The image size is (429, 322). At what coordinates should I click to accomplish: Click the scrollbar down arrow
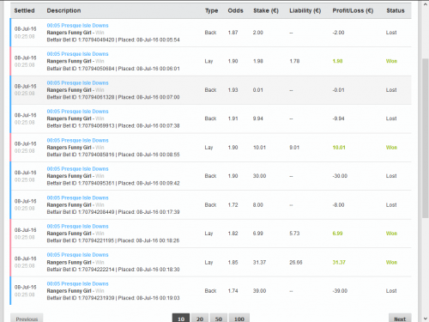coord(426,318)
